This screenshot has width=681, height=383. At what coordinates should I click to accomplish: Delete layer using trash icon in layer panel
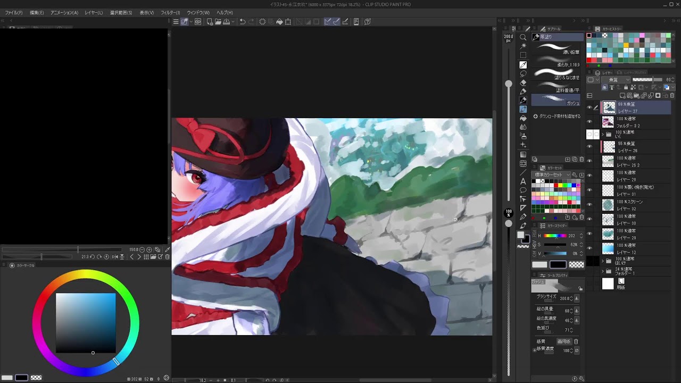pos(672,96)
